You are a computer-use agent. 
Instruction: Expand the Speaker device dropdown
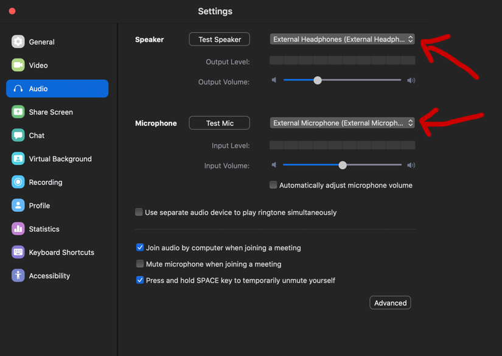point(342,39)
